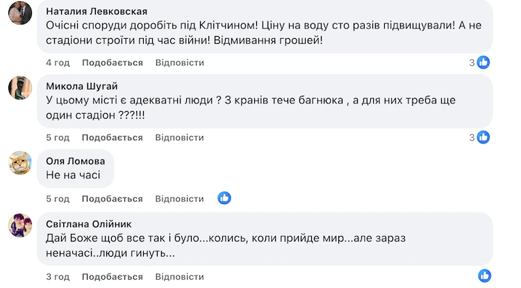This screenshot has height=288, width=521.
Task: Open Оля Ломова's cat avatar
Action: pyautogui.click(x=19, y=163)
